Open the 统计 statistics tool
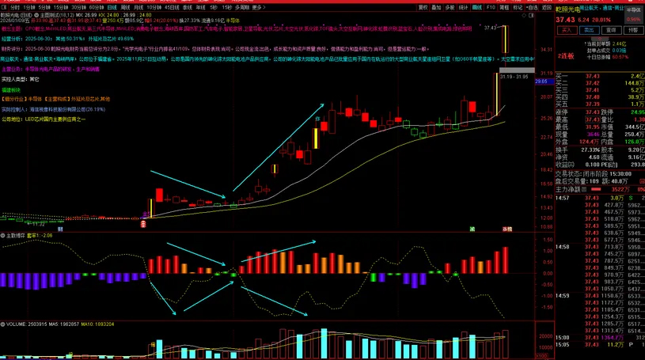 pyautogui.click(x=464, y=7)
